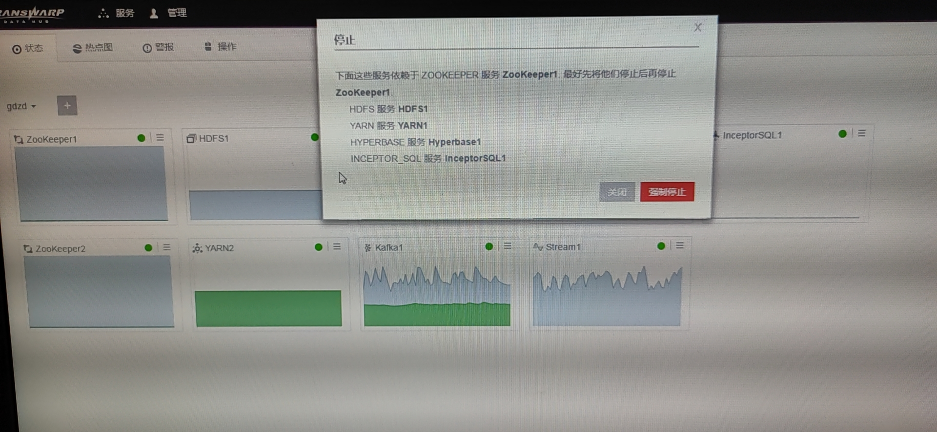Viewport: 937px width, 432px height.
Task: Click 'HYPERBASE 服务 Hyperbase1' in the dialog
Action: pyautogui.click(x=415, y=142)
